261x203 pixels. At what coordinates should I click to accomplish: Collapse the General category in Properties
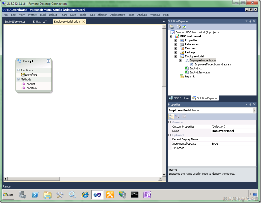[169, 122]
